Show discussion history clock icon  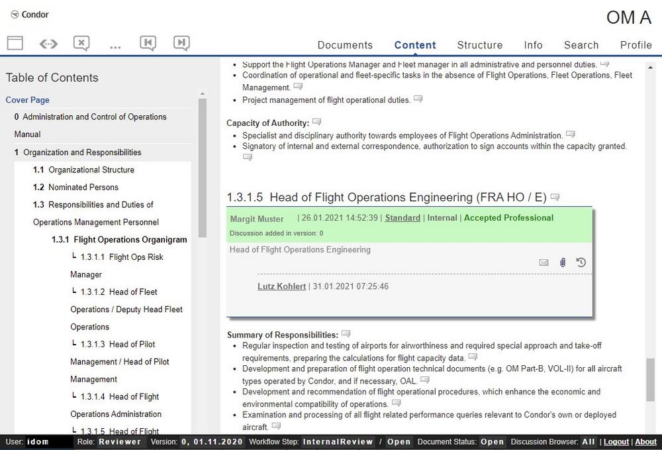pos(581,262)
